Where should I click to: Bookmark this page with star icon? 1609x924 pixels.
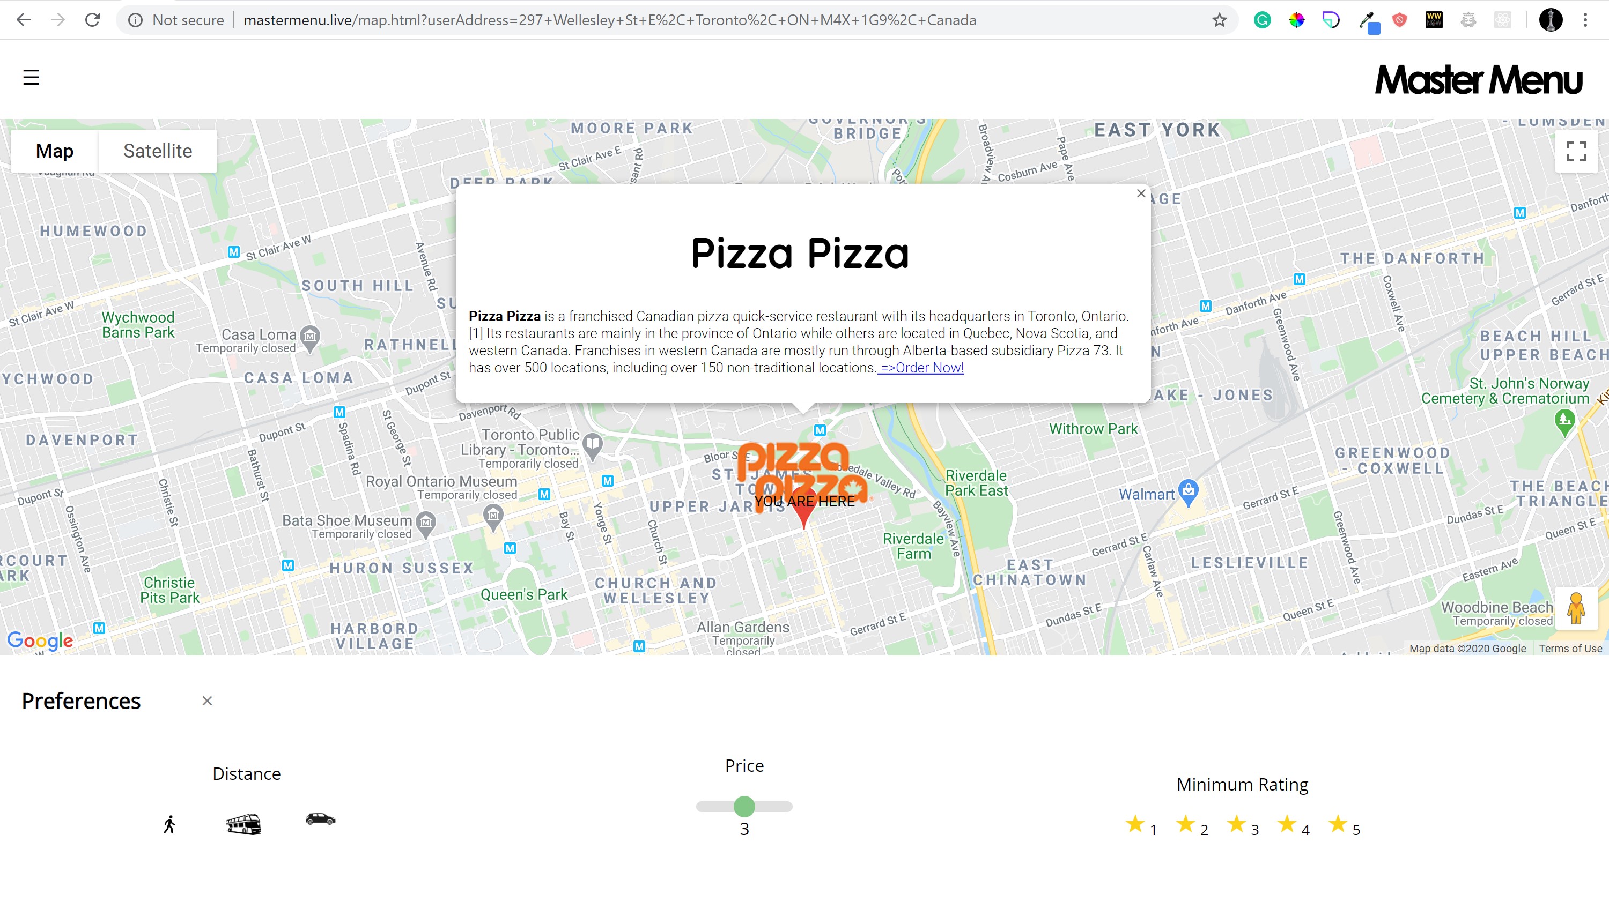1219,20
